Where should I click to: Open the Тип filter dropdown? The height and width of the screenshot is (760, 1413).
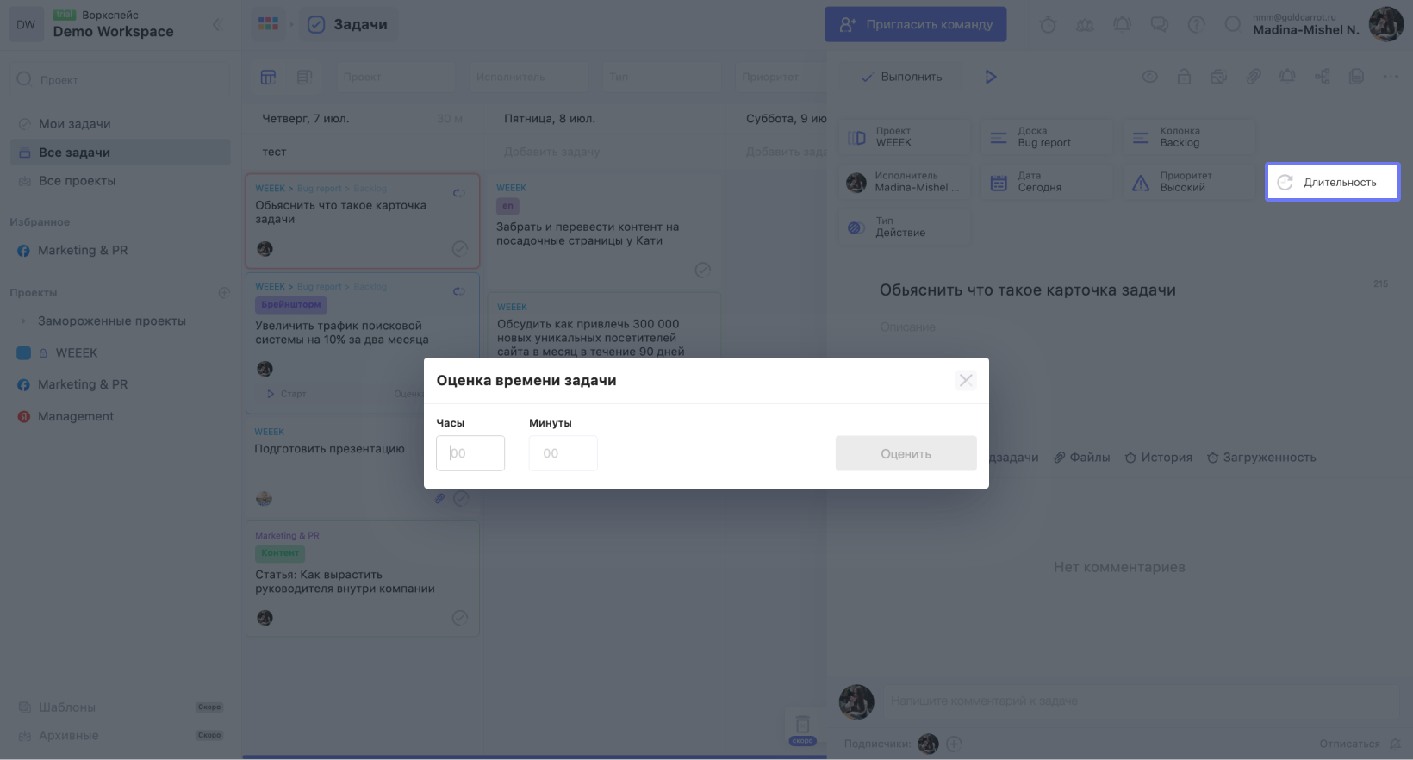coord(661,77)
